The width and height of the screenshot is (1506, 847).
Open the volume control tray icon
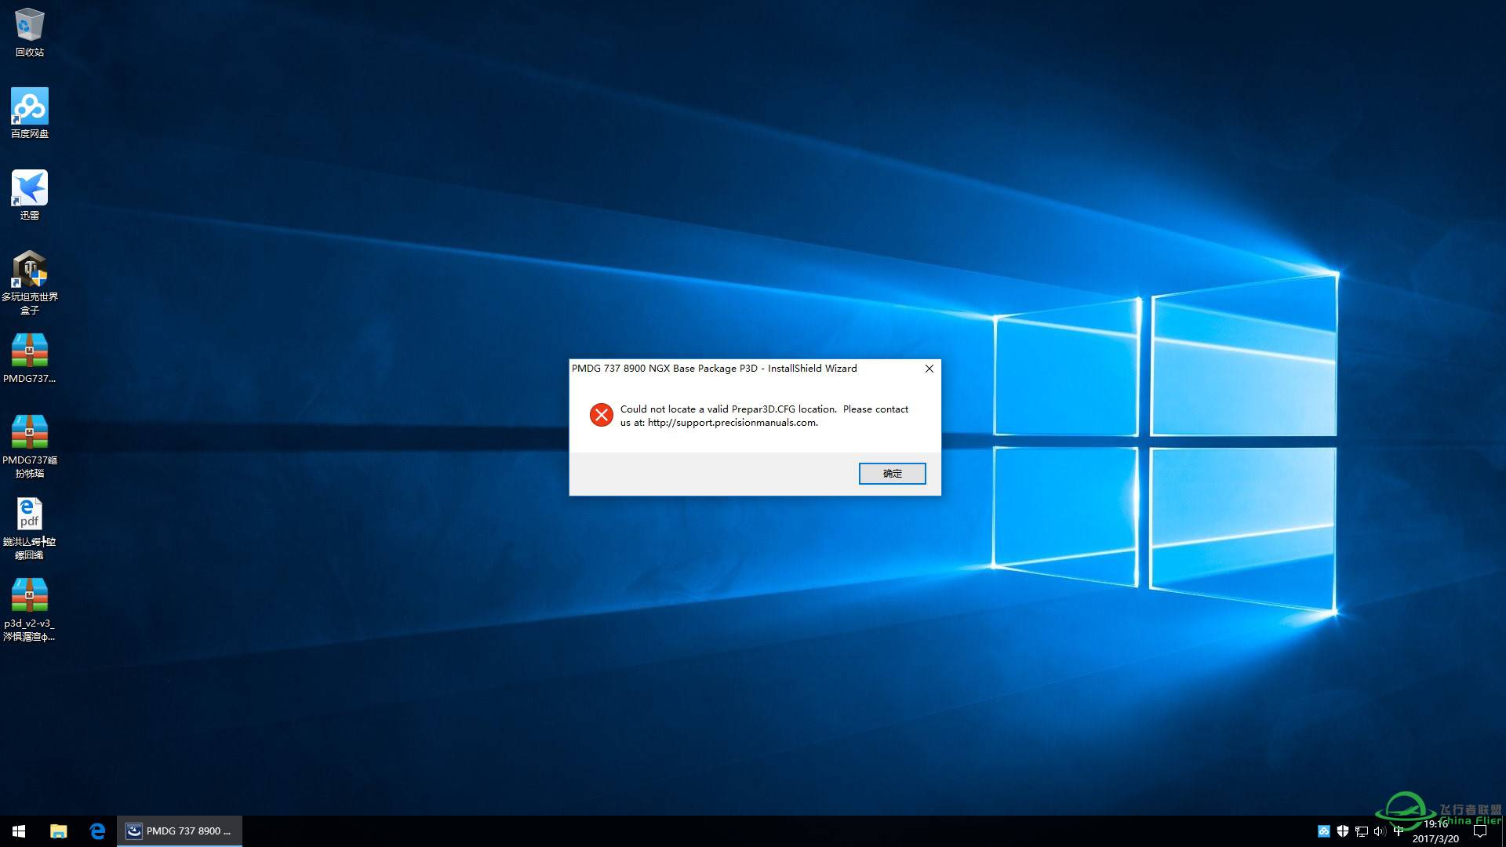point(1380,831)
